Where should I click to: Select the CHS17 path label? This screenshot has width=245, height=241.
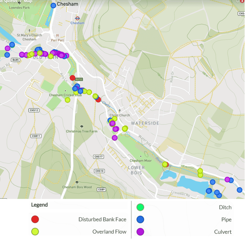point(99,156)
